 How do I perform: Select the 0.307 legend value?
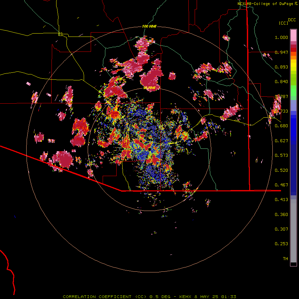click(x=281, y=229)
